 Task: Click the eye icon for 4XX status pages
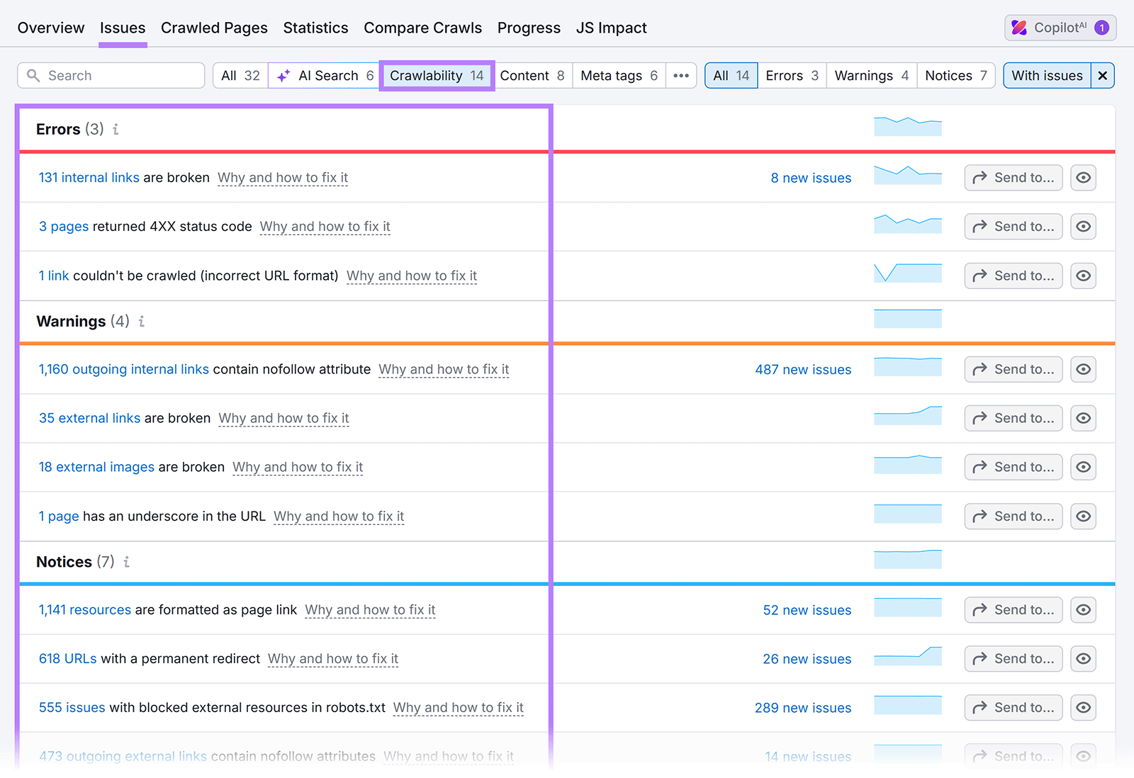pos(1083,226)
